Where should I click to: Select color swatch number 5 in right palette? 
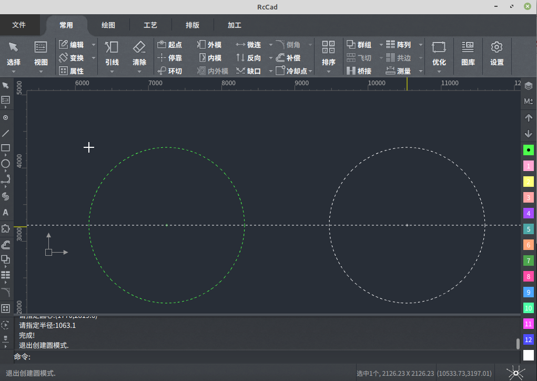click(x=528, y=229)
